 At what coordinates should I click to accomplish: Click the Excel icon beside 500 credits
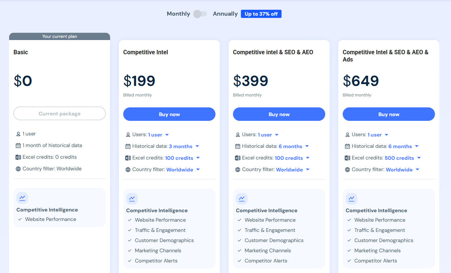(x=347, y=158)
